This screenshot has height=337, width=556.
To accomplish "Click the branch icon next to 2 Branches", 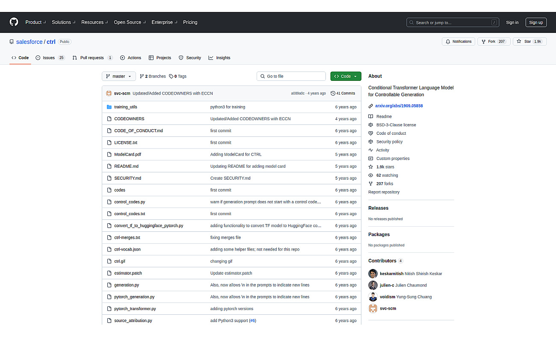I will click(x=142, y=76).
